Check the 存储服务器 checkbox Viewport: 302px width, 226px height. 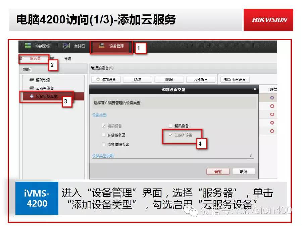[x=103, y=135]
